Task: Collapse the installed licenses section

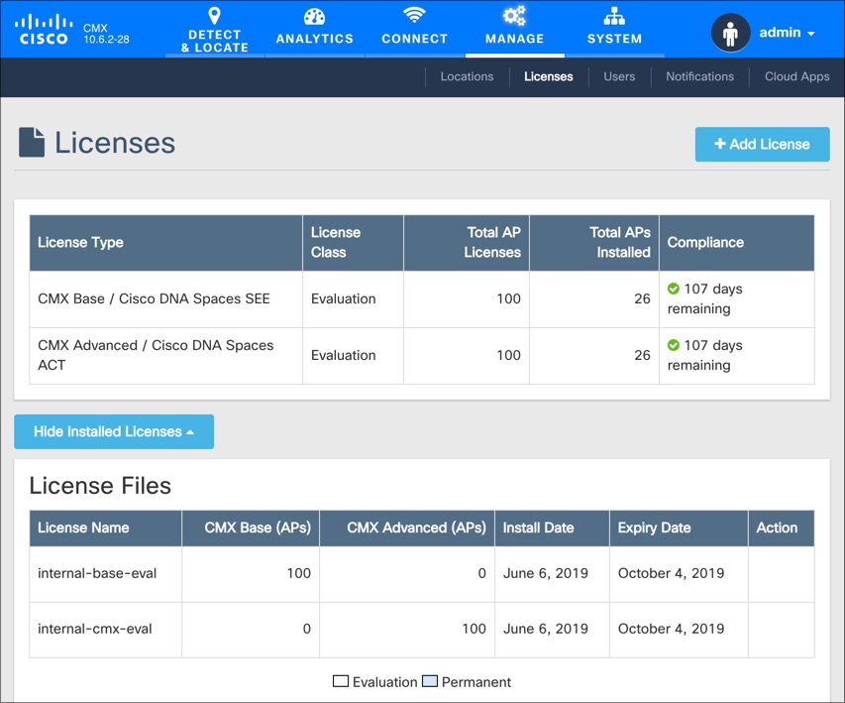Action: coord(113,431)
